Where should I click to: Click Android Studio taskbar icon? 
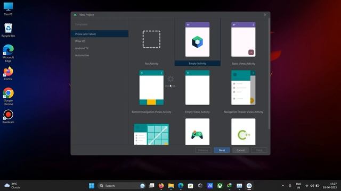(x=249, y=186)
